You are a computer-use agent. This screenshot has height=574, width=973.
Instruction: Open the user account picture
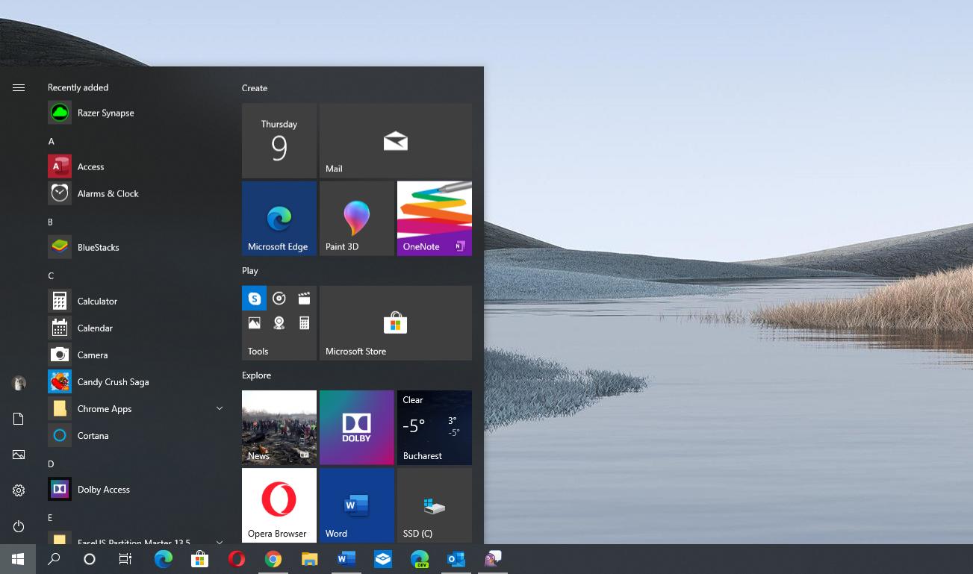[x=19, y=383]
